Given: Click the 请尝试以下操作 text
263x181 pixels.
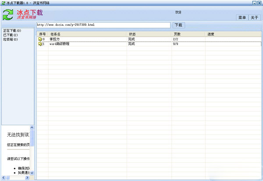Looking at the screenshot, I should [x=18, y=159].
